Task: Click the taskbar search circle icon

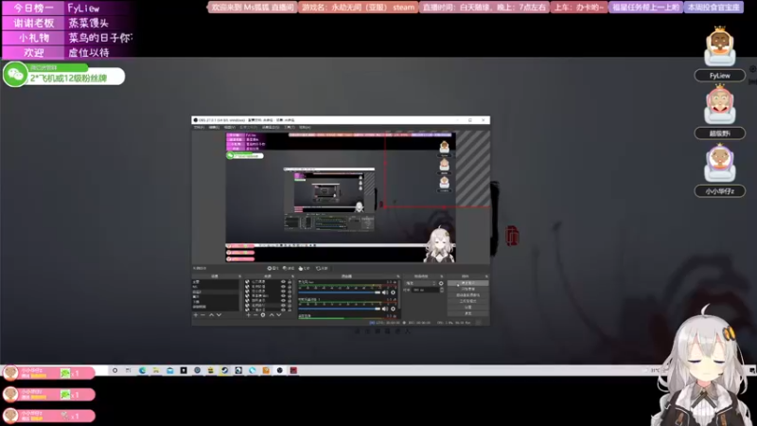Action: tap(114, 370)
